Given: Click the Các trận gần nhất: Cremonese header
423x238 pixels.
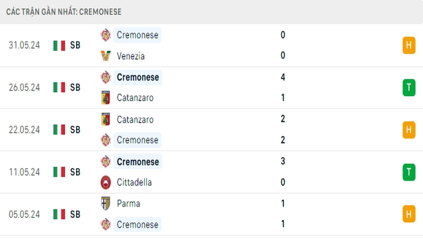Looking at the screenshot, I should click(64, 12).
